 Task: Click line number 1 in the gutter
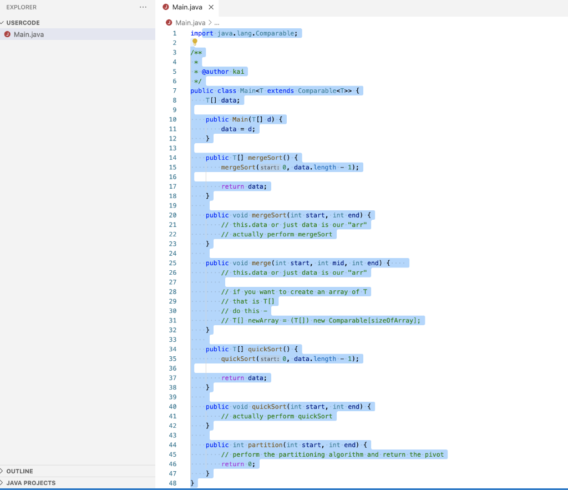pos(175,33)
